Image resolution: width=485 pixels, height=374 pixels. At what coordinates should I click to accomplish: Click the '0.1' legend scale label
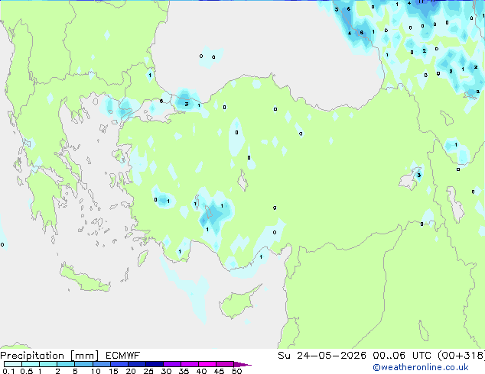[8, 371]
